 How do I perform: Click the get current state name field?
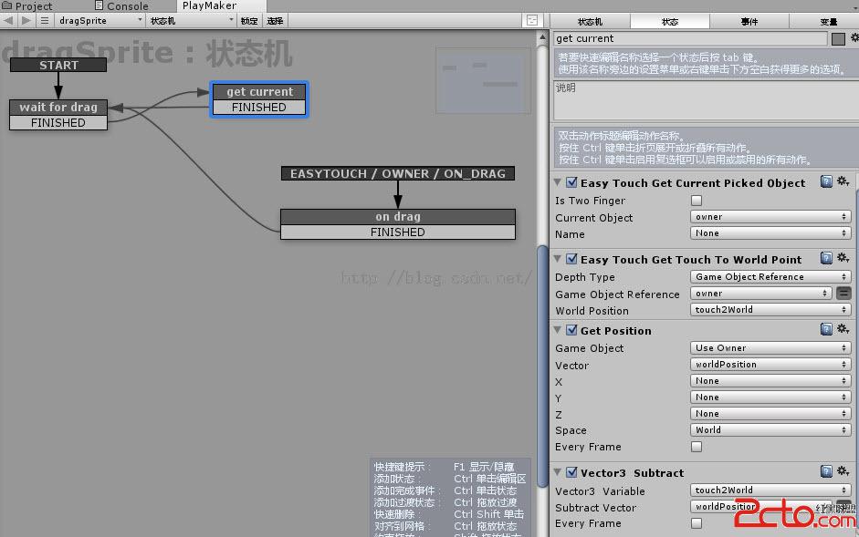[690, 38]
